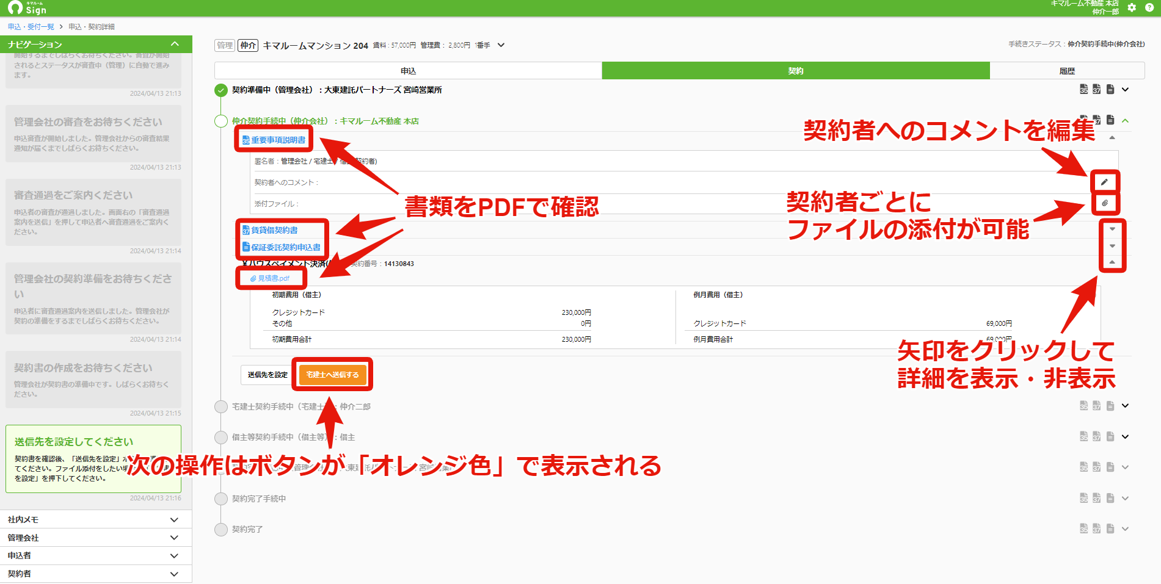Expand the 契約完了手続中 row chevron
This screenshot has width=1161, height=584.
pos(1126,498)
